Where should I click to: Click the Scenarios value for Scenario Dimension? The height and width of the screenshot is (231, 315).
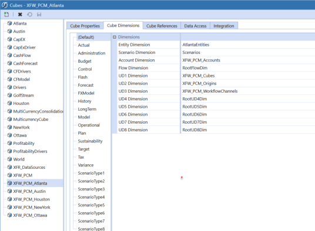click(191, 53)
